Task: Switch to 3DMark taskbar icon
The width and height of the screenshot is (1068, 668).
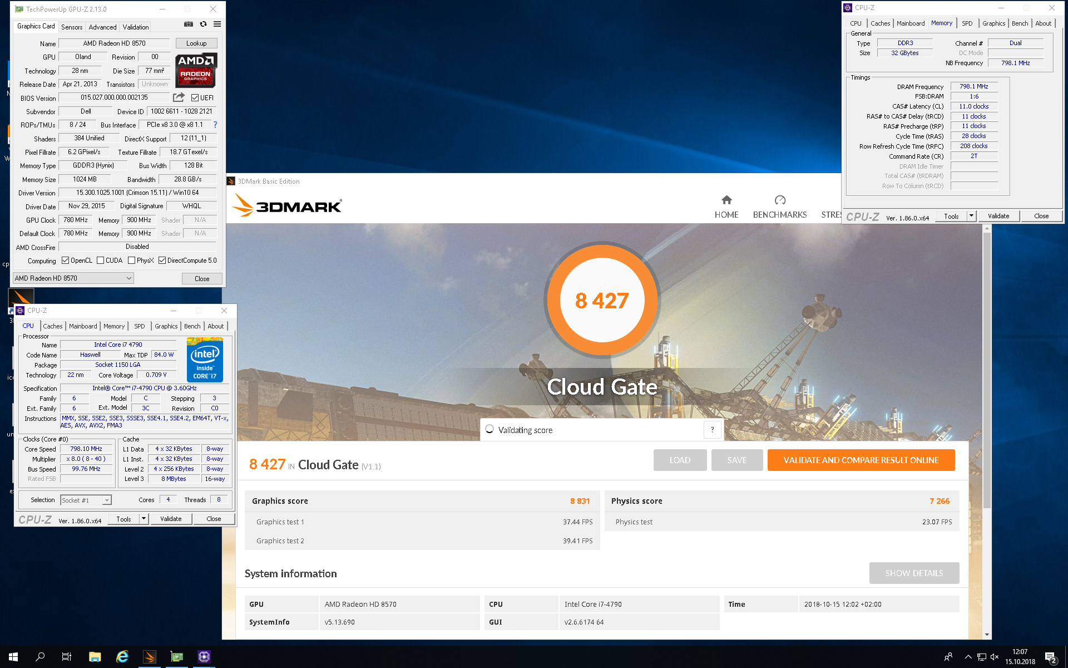Action: [x=149, y=657]
